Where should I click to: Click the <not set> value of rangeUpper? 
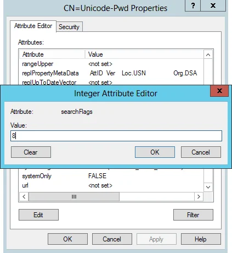[x=100, y=64]
